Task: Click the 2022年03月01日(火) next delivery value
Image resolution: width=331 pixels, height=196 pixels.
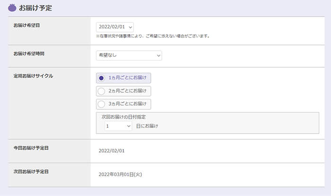Action: [120, 174]
